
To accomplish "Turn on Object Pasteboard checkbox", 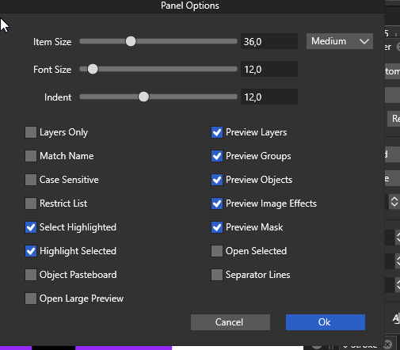I will click(31, 275).
